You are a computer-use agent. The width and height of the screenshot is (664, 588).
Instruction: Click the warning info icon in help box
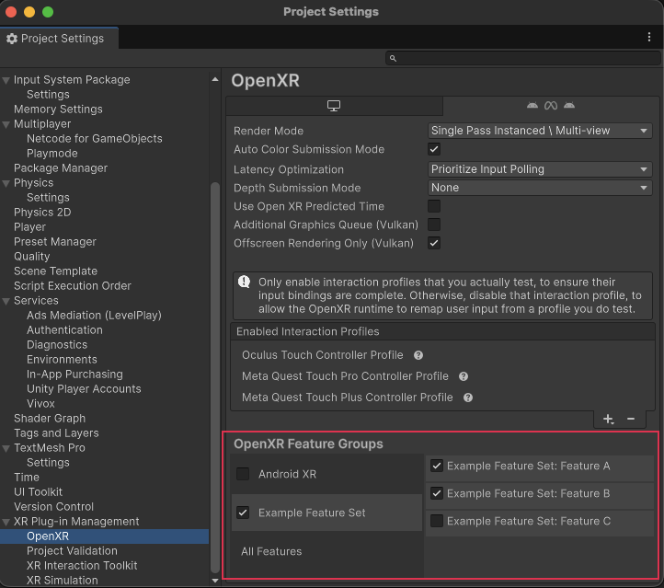point(244,282)
